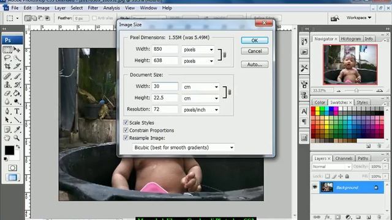Open the Normal blend mode dropdown
Screen dimensions: 392x220
tap(332, 166)
